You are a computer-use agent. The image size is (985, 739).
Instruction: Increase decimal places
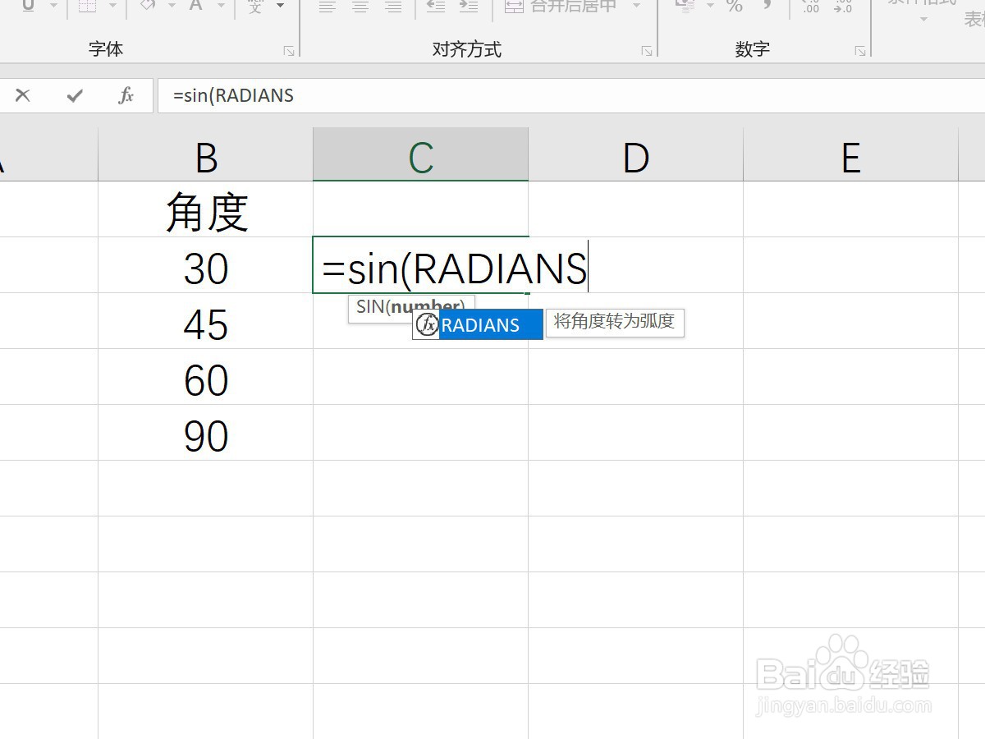pos(811,7)
